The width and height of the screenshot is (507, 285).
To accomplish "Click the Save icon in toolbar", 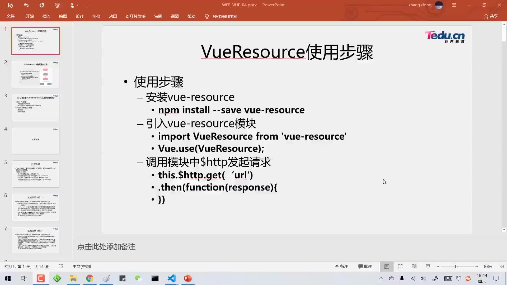I will pos(10,5).
